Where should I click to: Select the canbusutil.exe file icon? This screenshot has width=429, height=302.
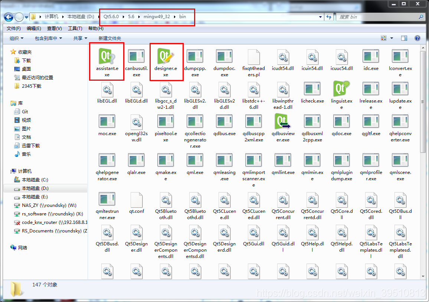(x=136, y=57)
